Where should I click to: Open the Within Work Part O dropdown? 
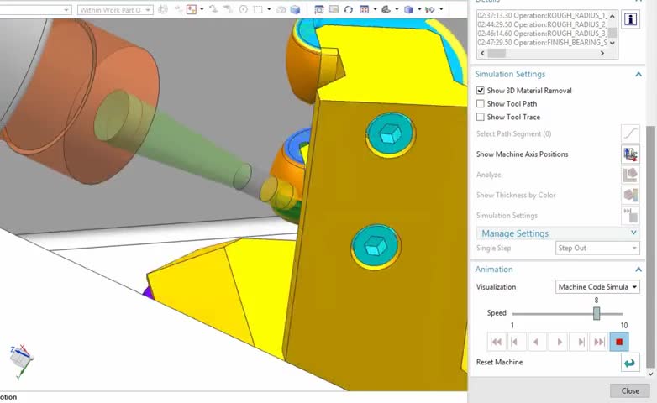click(x=115, y=9)
